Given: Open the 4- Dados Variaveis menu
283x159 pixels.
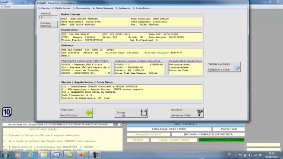Looking at the screenshot, I should (103, 8).
